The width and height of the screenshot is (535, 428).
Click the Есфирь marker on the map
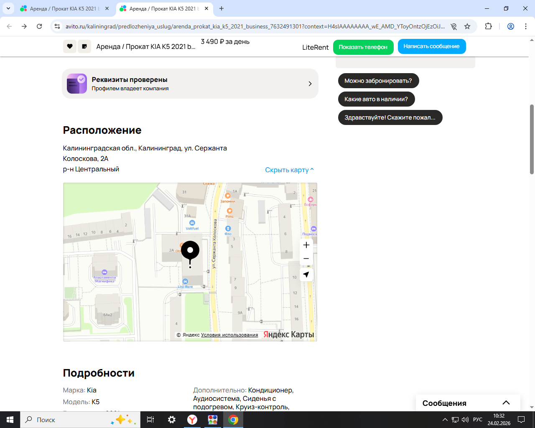311,199
